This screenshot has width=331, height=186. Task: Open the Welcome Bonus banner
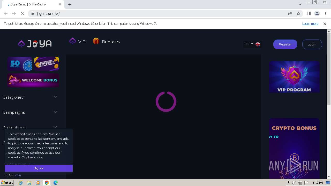click(33, 80)
